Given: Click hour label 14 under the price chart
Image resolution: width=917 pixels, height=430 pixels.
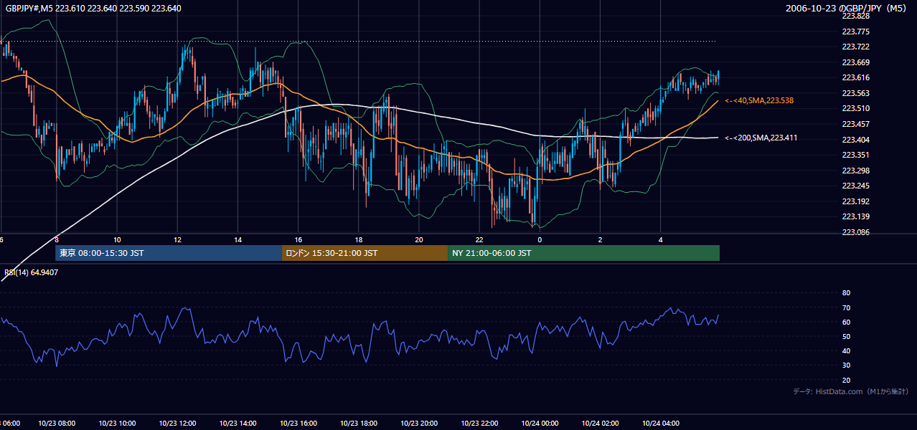Looking at the screenshot, I should 238,240.
